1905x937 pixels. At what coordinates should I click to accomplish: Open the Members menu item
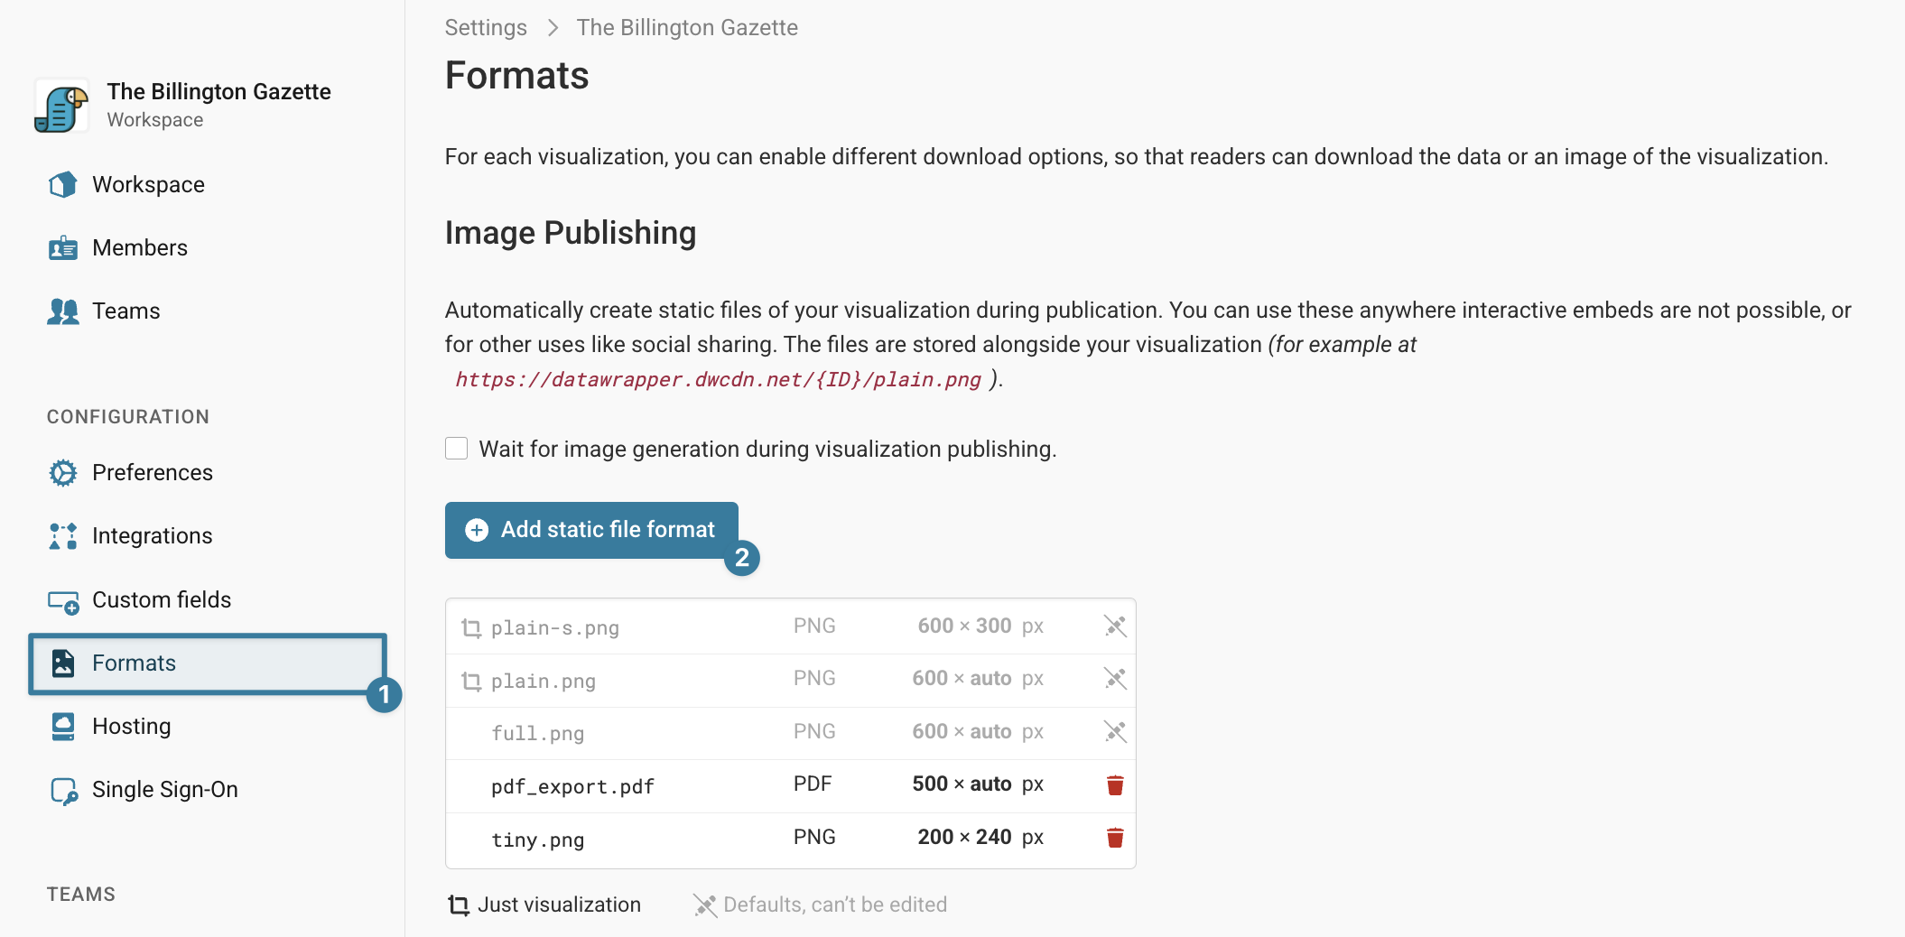point(140,247)
